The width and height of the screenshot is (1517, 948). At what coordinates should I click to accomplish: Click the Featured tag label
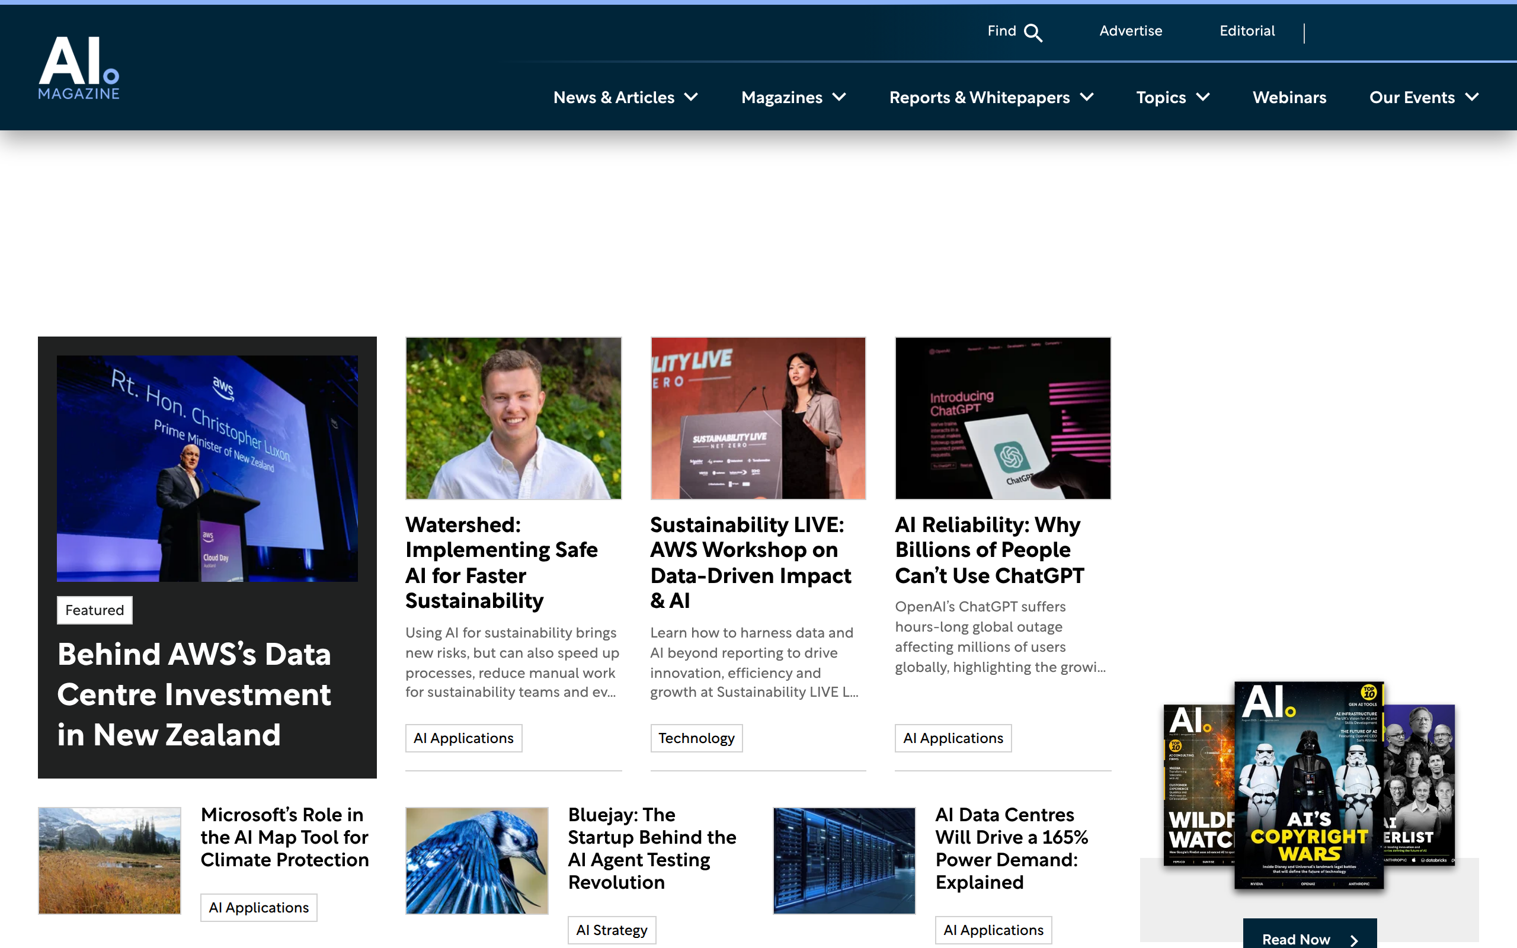tap(95, 610)
